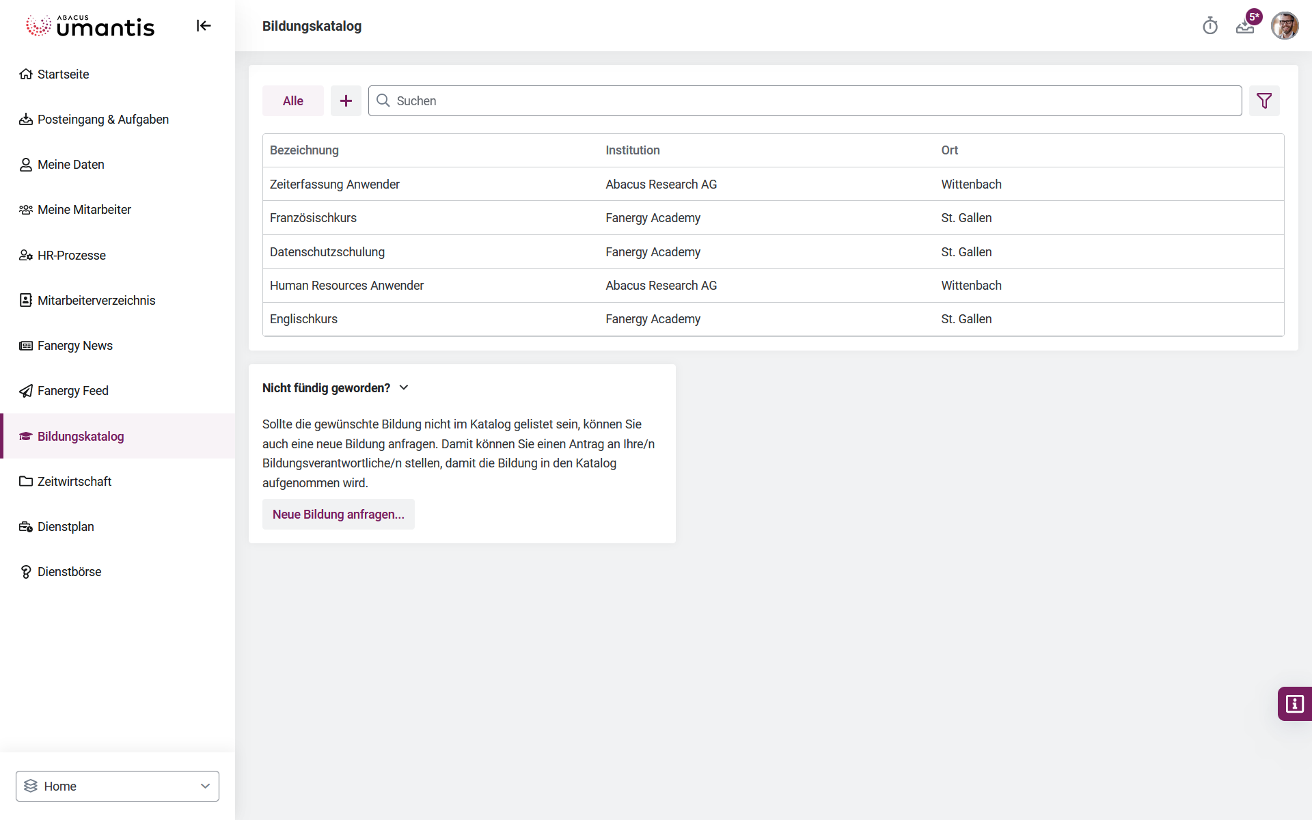Screen dimensions: 1312x820
Task: Open the user profile avatar
Action: 1284,26
